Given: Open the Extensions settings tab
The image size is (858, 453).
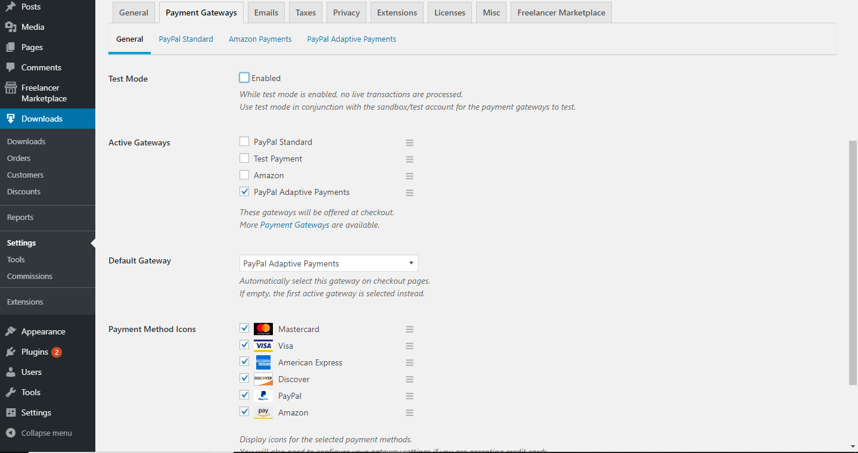Looking at the screenshot, I should pyautogui.click(x=397, y=13).
